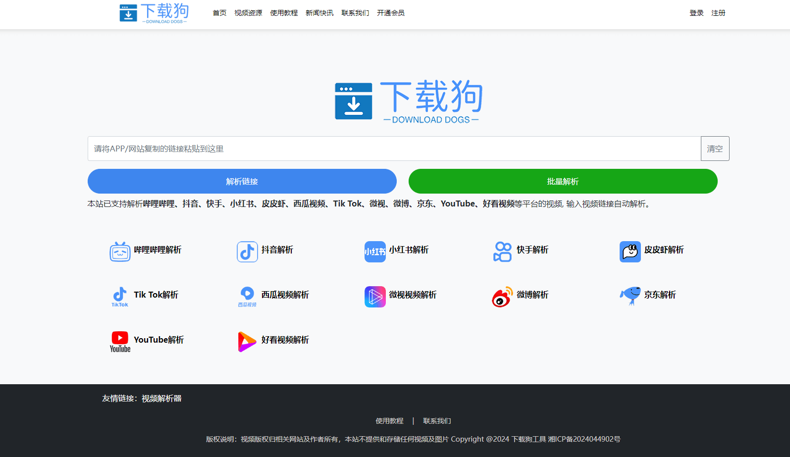This screenshot has height=457, width=790.
Task: Open the 小红书解析 link
Action: click(x=409, y=250)
